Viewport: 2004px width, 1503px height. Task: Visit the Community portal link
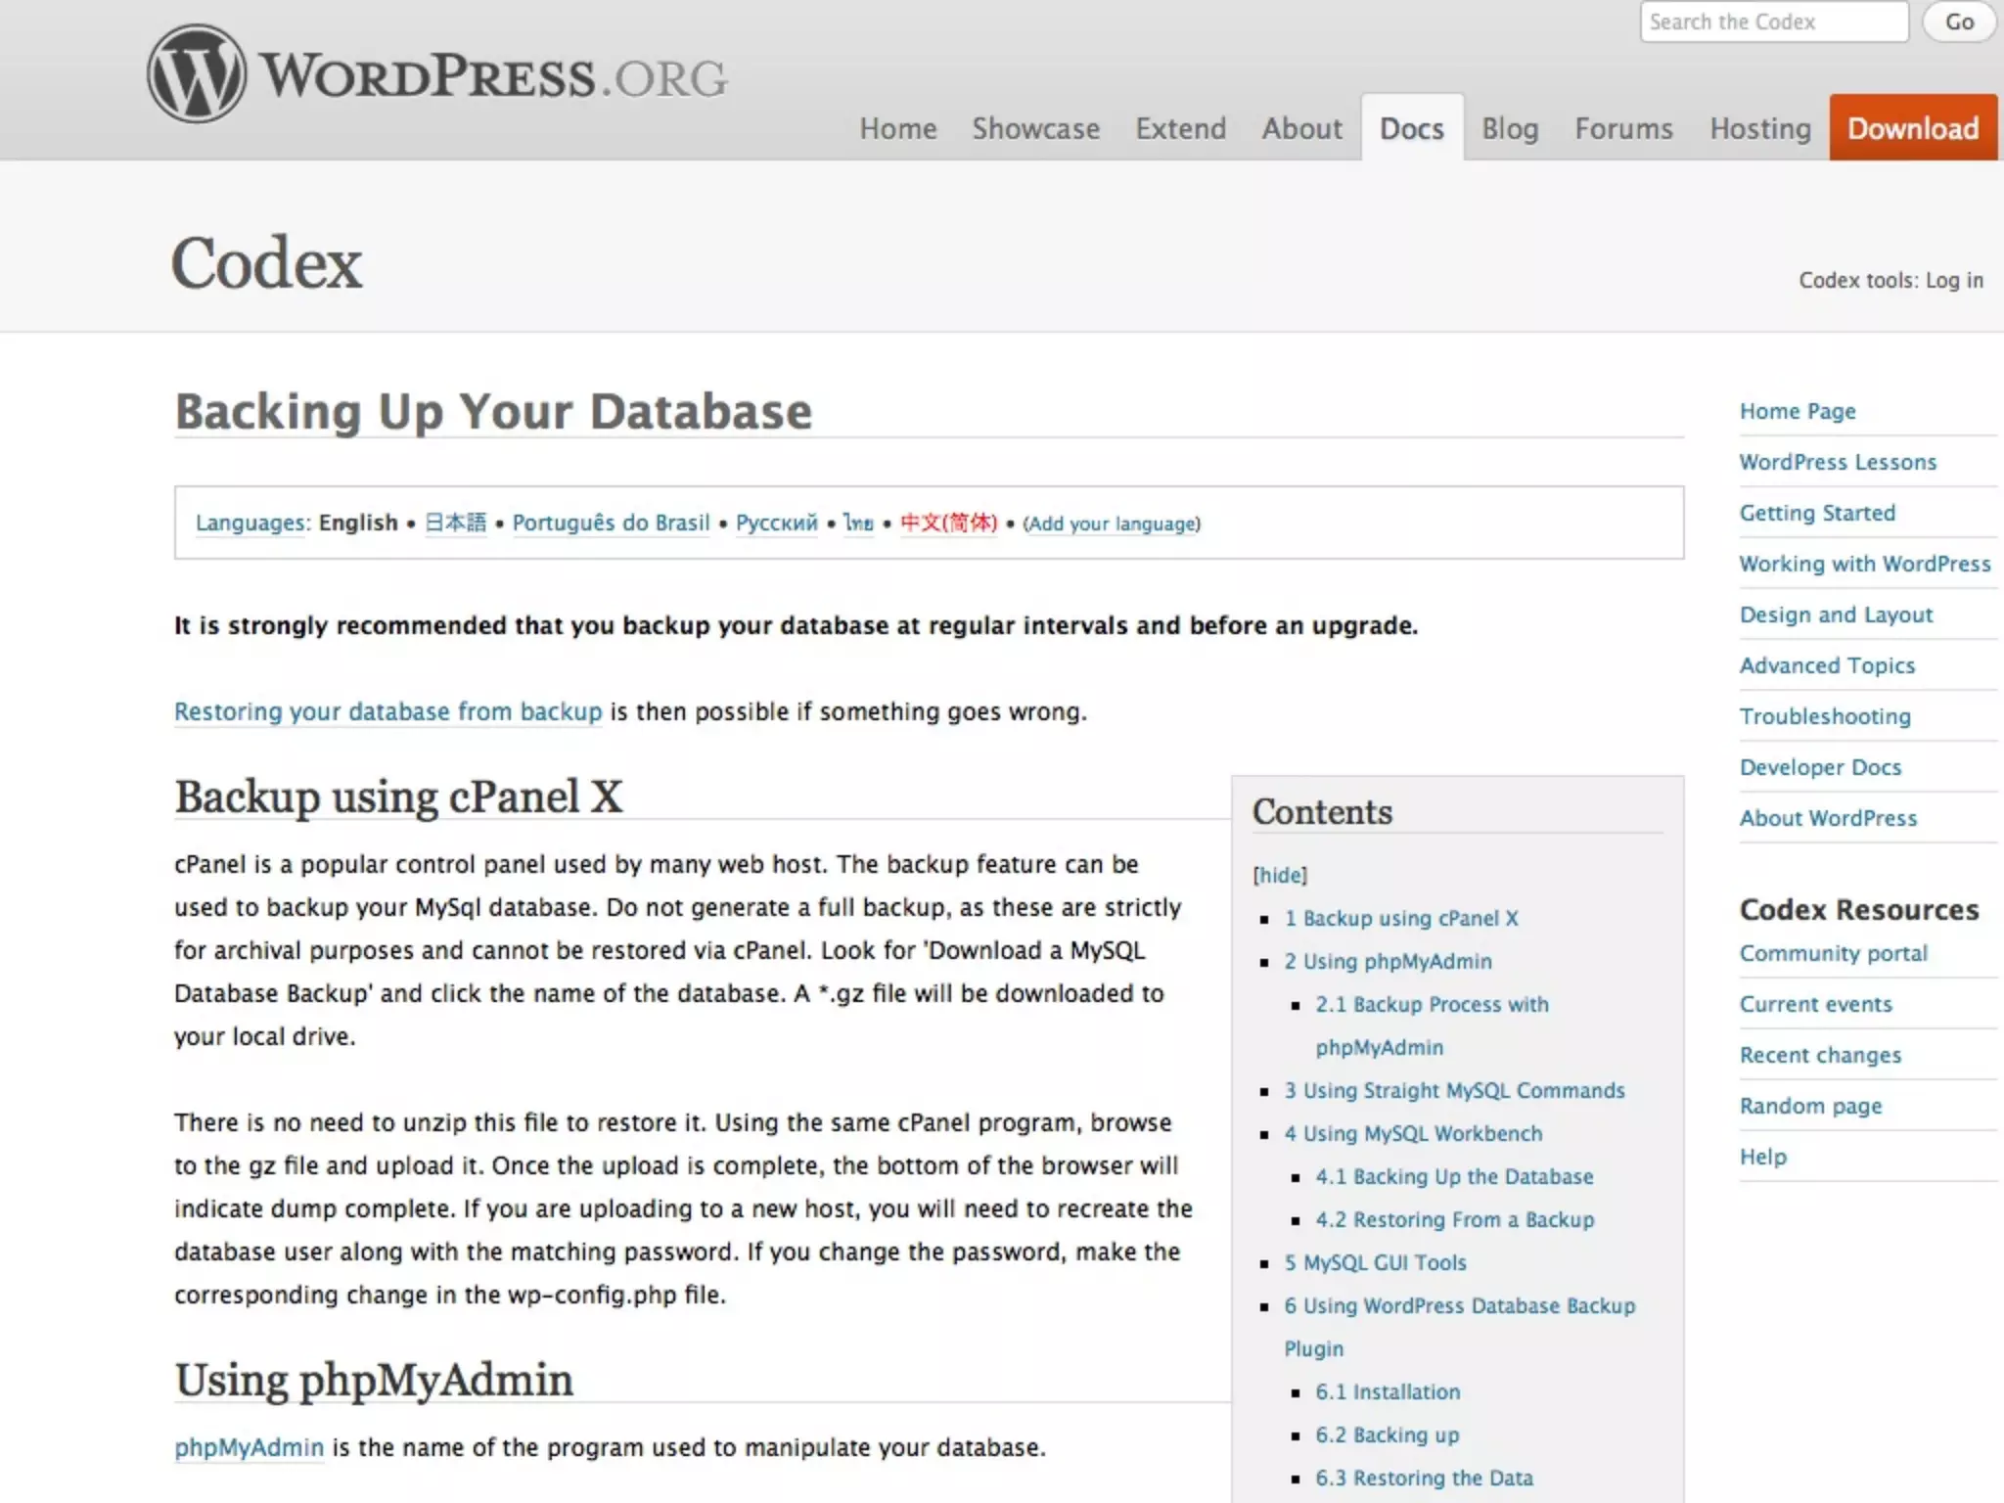(x=1833, y=953)
